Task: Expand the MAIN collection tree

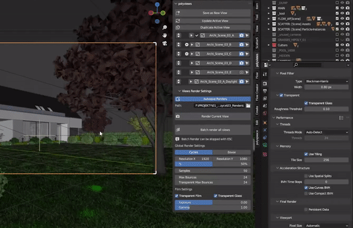Action: [x=269, y=8]
